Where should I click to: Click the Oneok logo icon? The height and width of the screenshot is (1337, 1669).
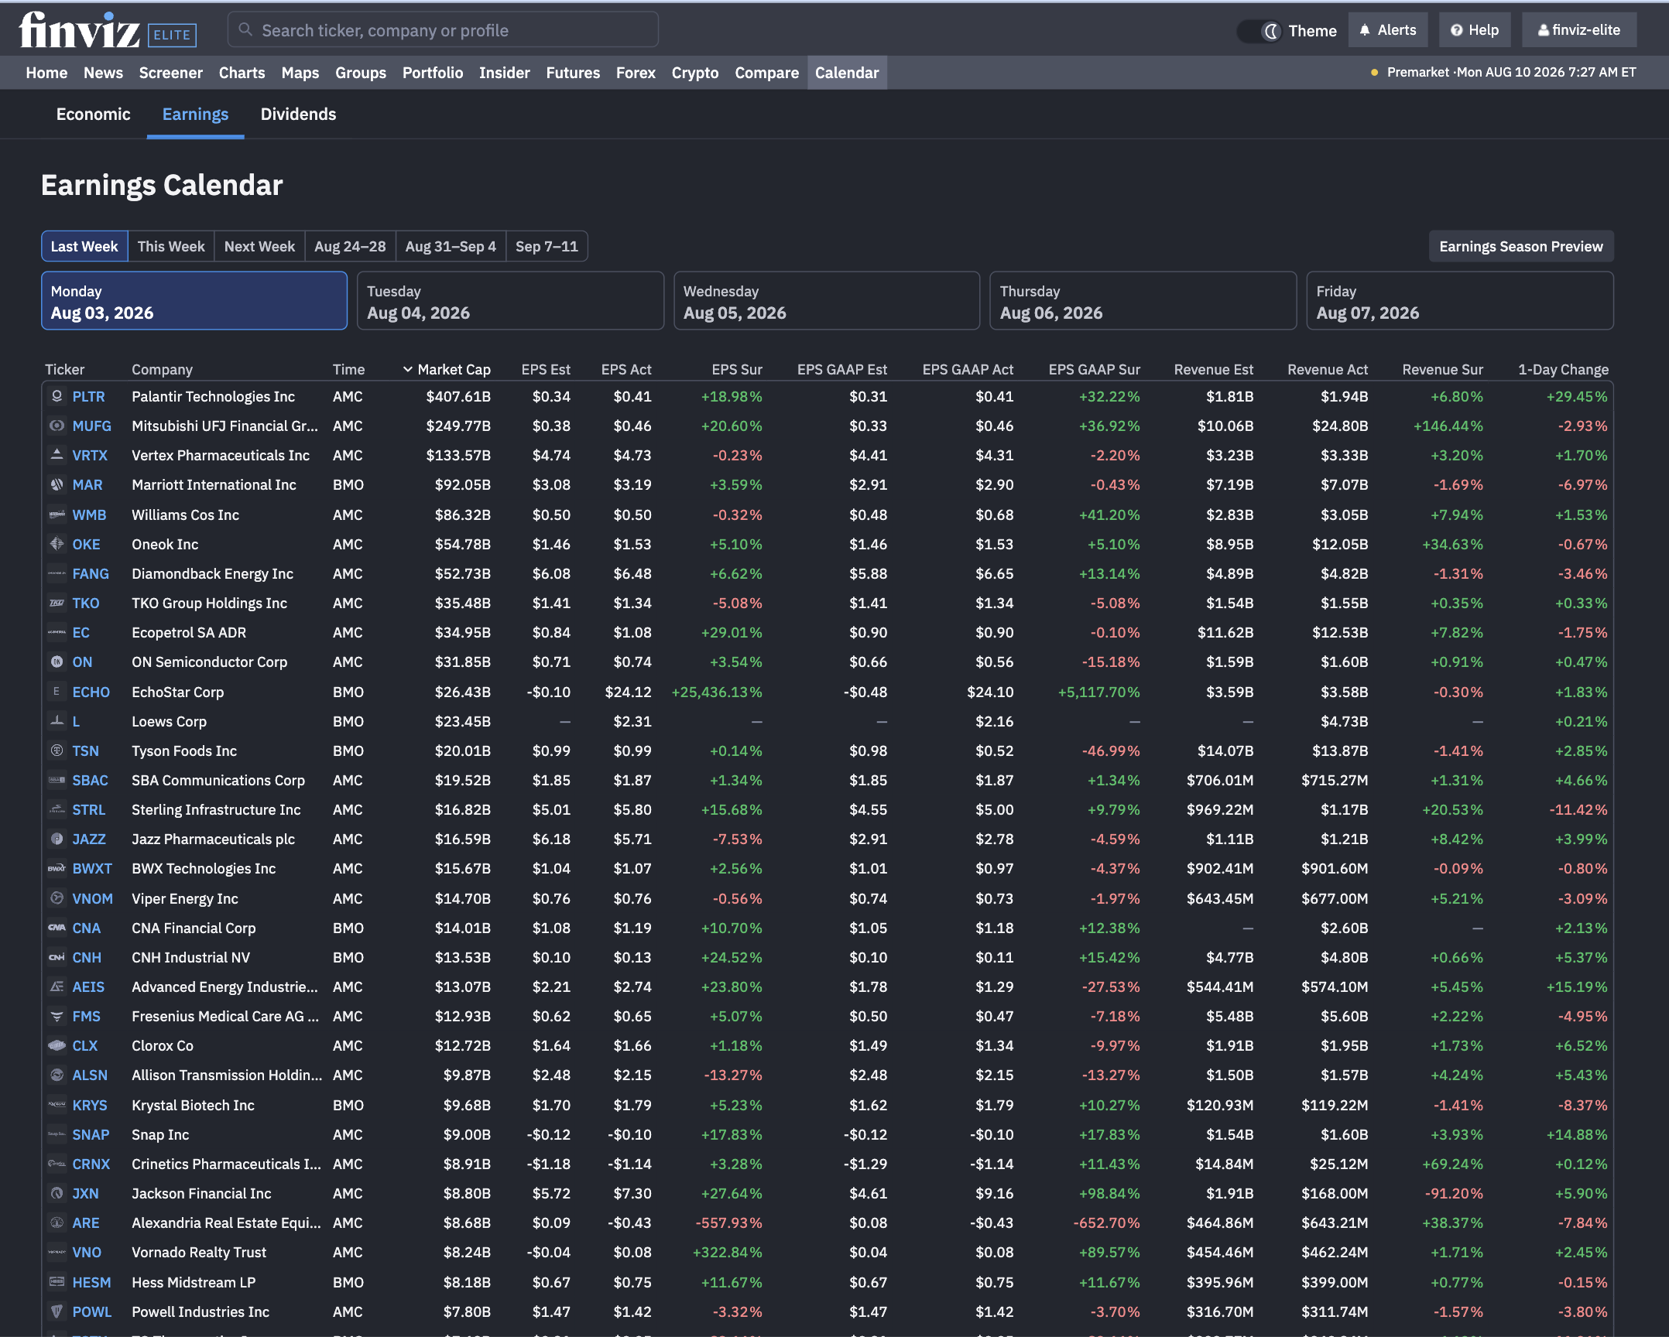point(57,544)
